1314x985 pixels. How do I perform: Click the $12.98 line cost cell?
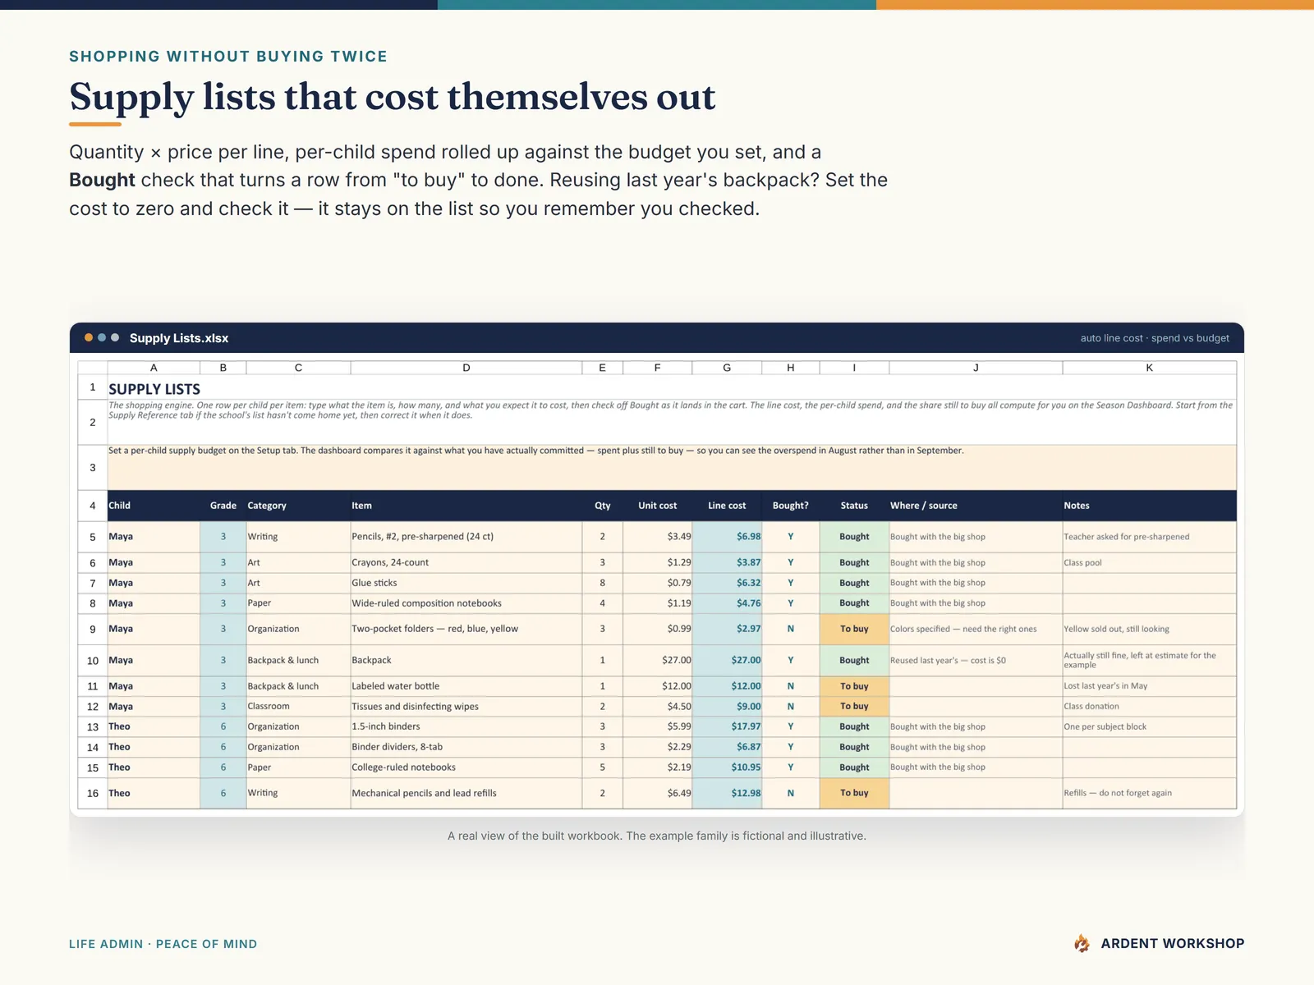pos(727,793)
